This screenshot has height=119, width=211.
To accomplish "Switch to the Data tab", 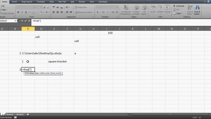I will pos(52,2).
